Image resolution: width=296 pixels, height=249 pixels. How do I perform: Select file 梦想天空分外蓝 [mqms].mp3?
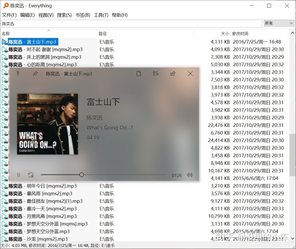[x=48, y=224]
